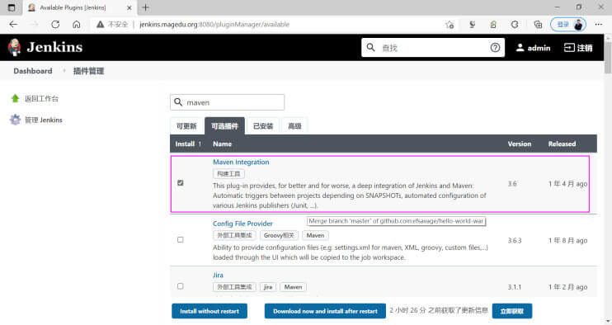
Task: Click 构建工具 tag under Maven Integration
Action: tap(228, 173)
